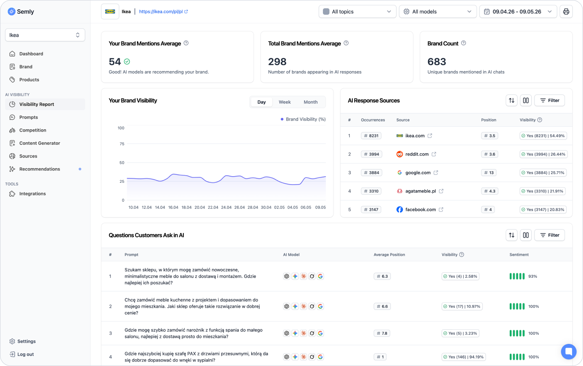Select Day chart granularity
Viewport: 583px width, 366px height.
tap(261, 102)
